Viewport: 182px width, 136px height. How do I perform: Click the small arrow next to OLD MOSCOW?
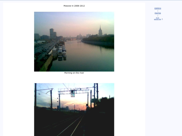(x=162, y=19)
